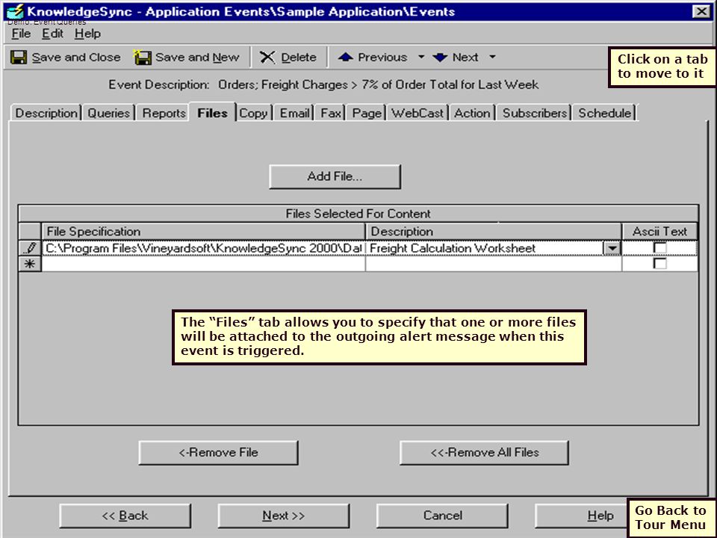Switch to the Reports tab
This screenshot has width=717, height=538.
(164, 113)
